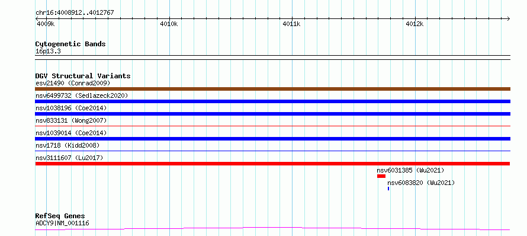Screen dimensions: 527x236
Task: Click the 16p13.3 band label
Action: (48, 52)
